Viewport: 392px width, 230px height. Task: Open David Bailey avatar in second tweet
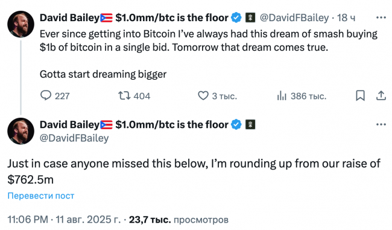point(21,131)
